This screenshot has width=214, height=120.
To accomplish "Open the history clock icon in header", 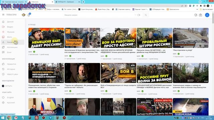I will (x=196, y=15).
